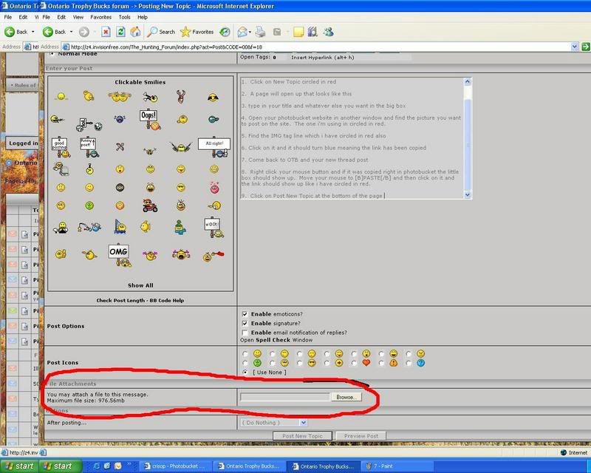Open the Mail button dropdown arrow
Screen dimensions: 591x473
(250, 32)
